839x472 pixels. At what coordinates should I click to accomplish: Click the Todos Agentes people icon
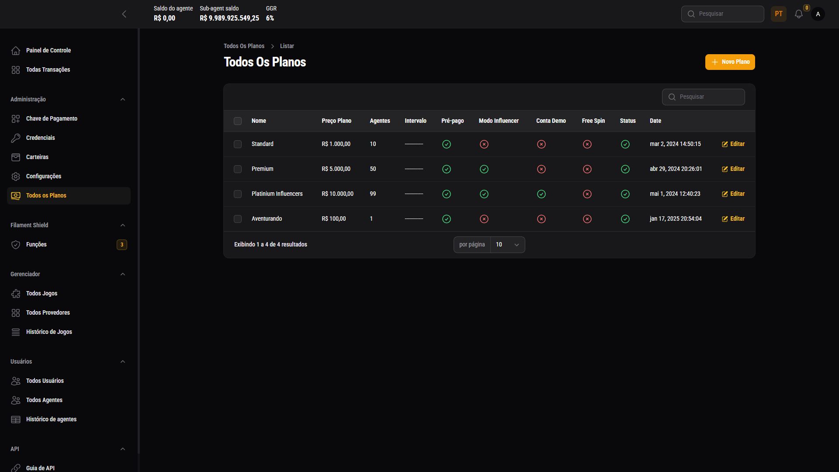[16, 400]
